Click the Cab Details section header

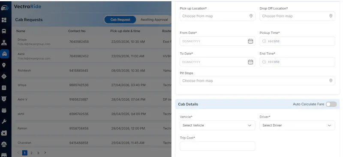coord(258,104)
